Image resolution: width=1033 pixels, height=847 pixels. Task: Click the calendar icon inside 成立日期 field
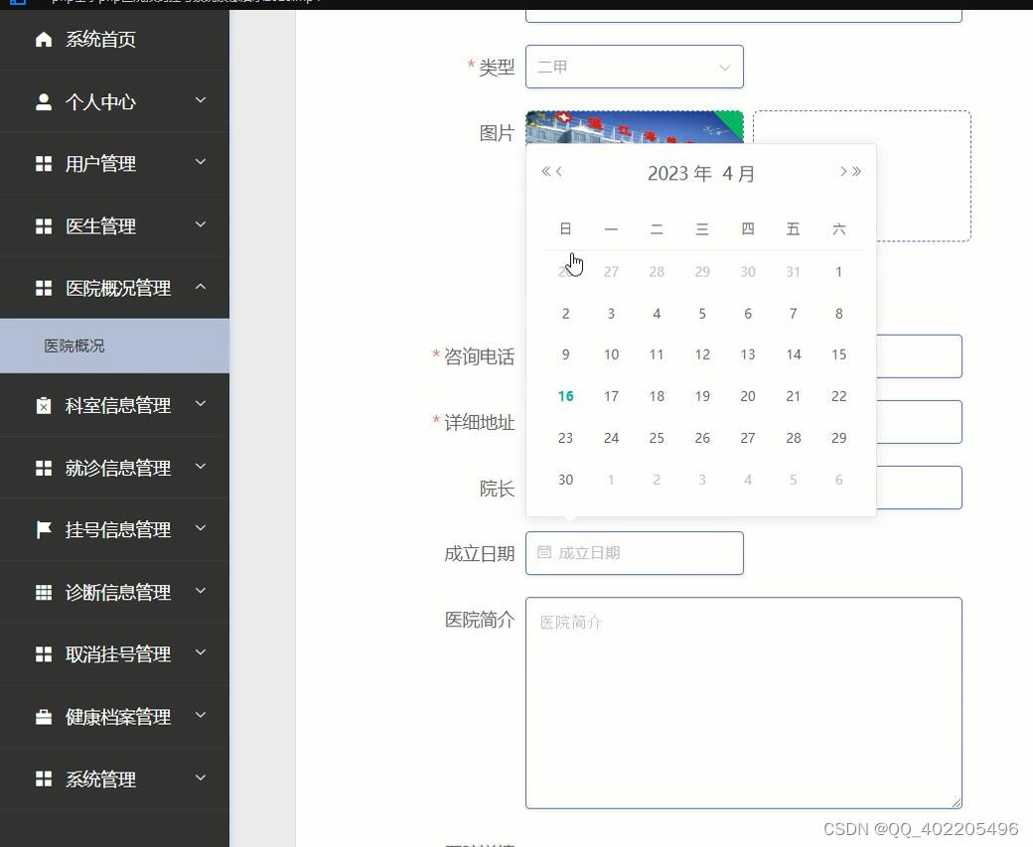point(543,552)
